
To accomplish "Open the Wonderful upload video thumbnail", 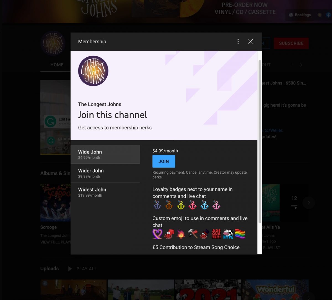I will (276, 290).
